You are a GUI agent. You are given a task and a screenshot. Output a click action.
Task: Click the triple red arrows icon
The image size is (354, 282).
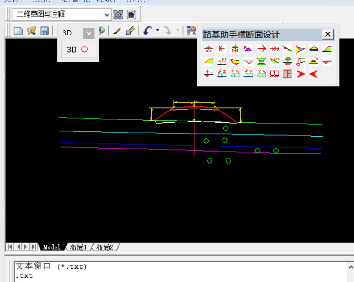tap(274, 49)
